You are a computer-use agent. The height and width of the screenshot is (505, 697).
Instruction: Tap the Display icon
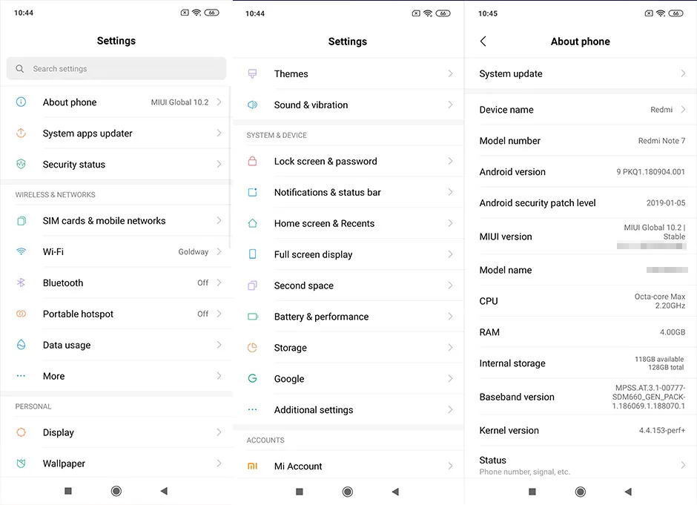(21, 432)
